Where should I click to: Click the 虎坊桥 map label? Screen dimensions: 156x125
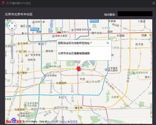click(x=49, y=51)
